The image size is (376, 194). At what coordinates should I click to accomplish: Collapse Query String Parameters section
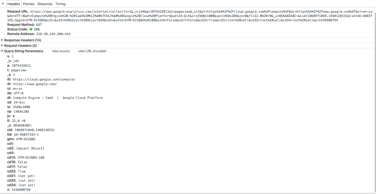[x=24, y=51]
